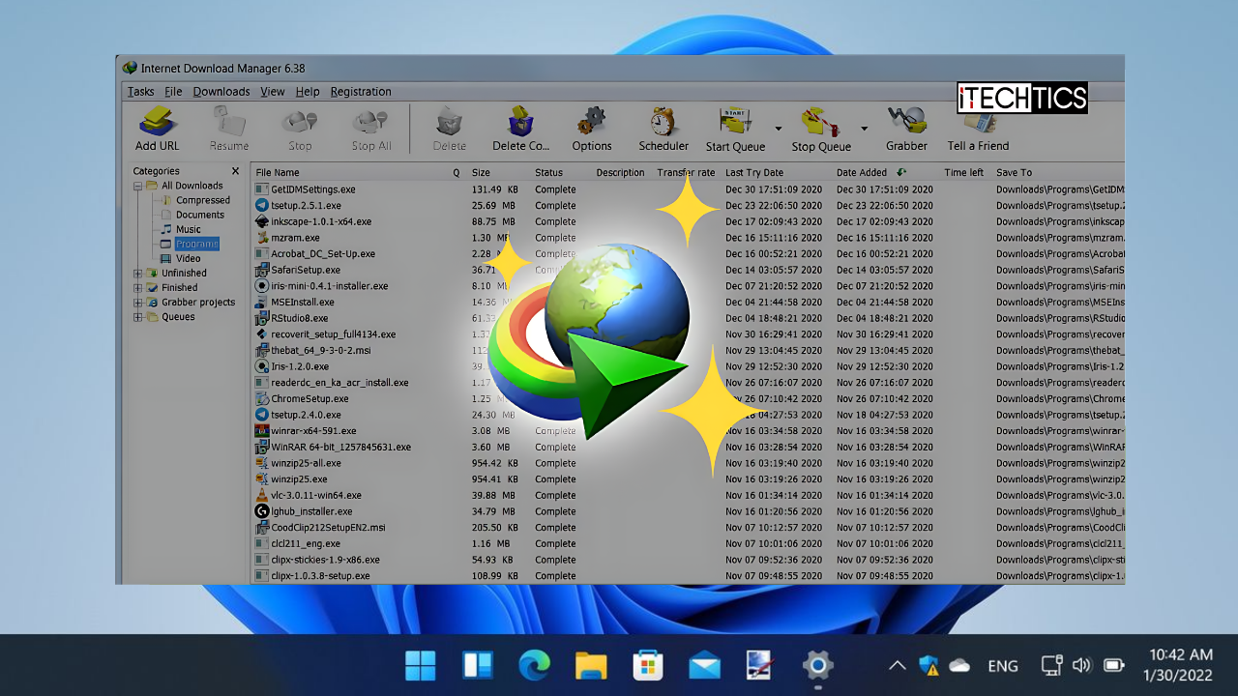
Task: Click the Time left column header
Action: (x=965, y=172)
